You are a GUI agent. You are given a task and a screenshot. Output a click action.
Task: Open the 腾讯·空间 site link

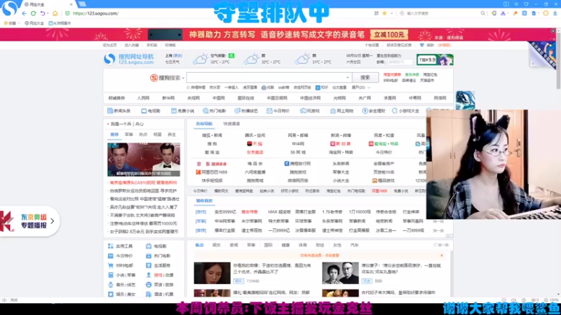coord(255,135)
